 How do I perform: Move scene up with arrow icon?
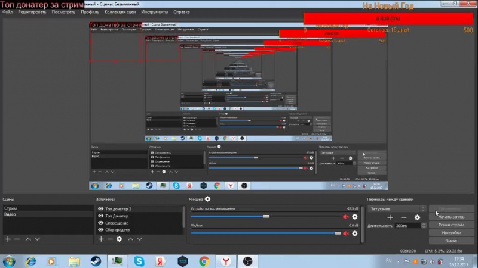point(28,239)
